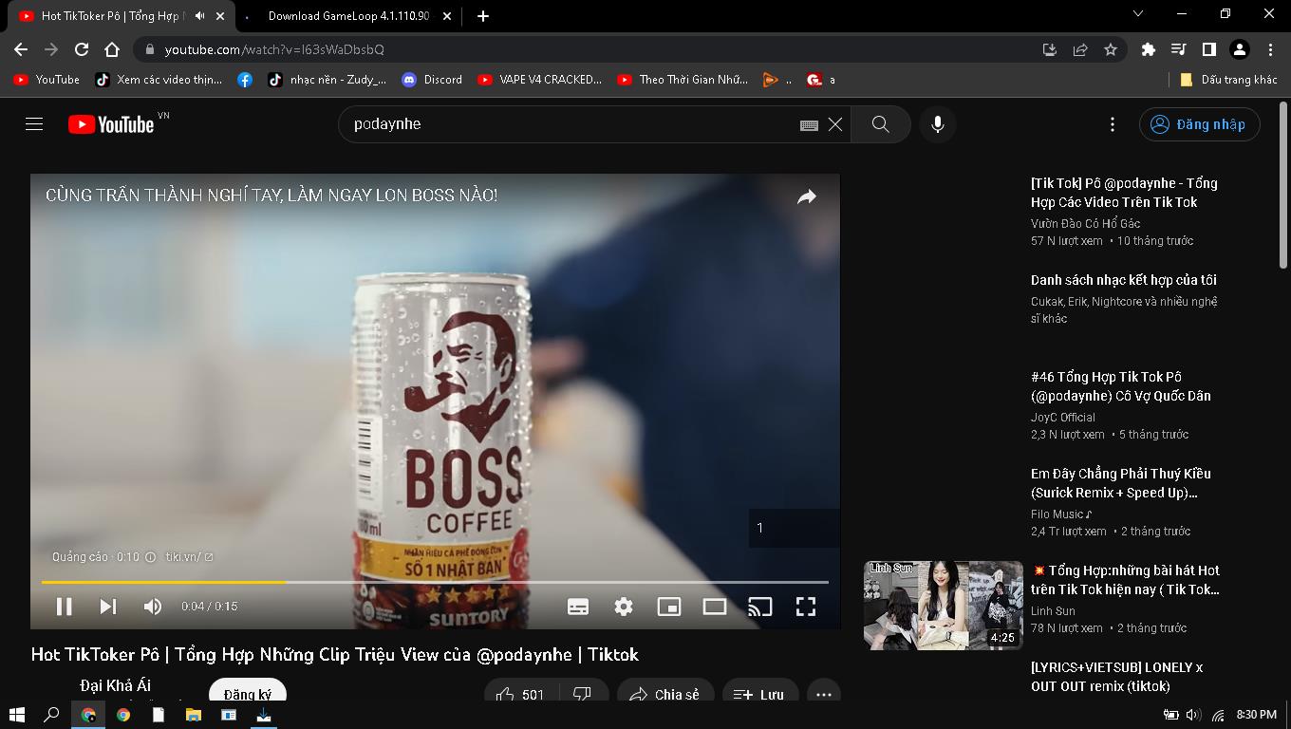Expand more actions below the video
Screen dimensions: 1291x729
click(823, 694)
